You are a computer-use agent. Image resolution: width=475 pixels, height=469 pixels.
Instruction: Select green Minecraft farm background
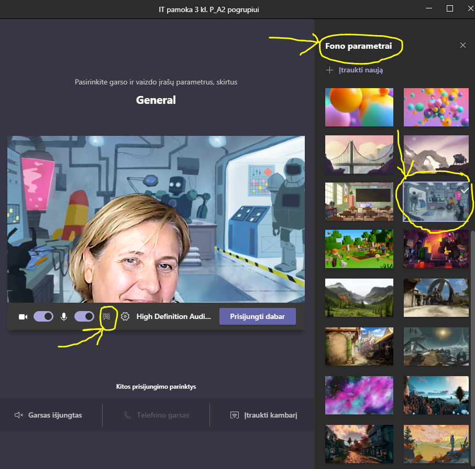pyautogui.click(x=359, y=249)
